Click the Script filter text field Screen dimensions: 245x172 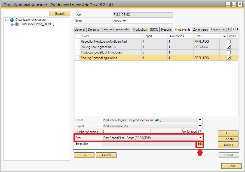coord(149,144)
